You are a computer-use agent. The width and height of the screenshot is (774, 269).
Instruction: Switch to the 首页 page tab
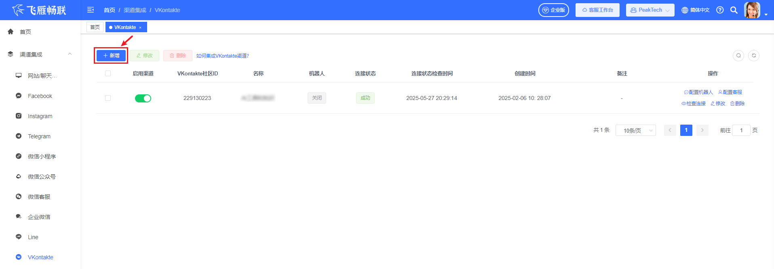click(95, 27)
